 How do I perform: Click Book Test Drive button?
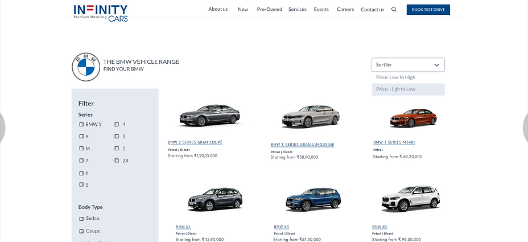[428, 10]
